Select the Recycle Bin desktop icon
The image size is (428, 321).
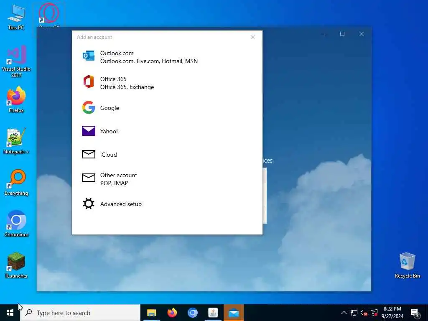tap(407, 265)
